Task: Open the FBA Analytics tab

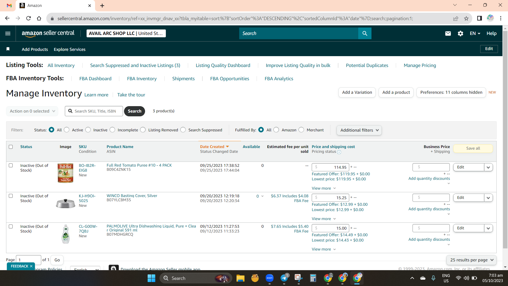Action: 279,79
